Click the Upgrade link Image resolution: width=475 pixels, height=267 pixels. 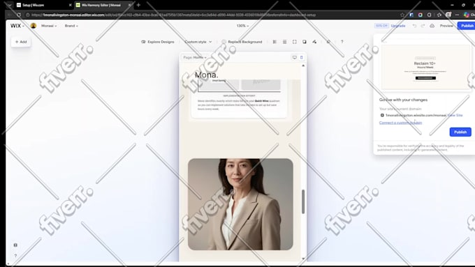[398, 26]
